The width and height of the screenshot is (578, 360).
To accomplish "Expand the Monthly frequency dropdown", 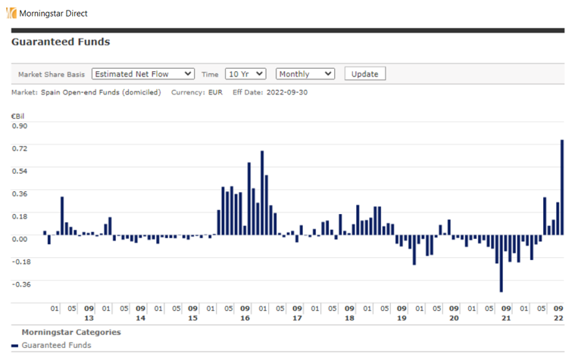I will coord(305,74).
